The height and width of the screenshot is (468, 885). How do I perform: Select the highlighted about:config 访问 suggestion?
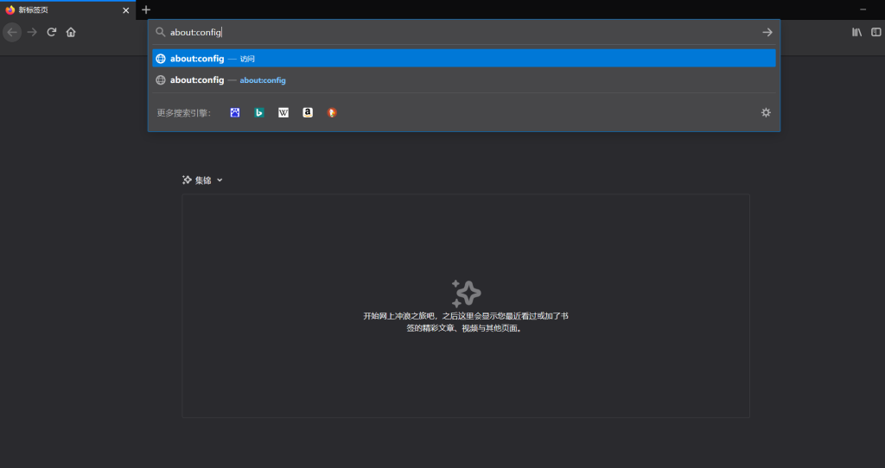pyautogui.click(x=463, y=59)
